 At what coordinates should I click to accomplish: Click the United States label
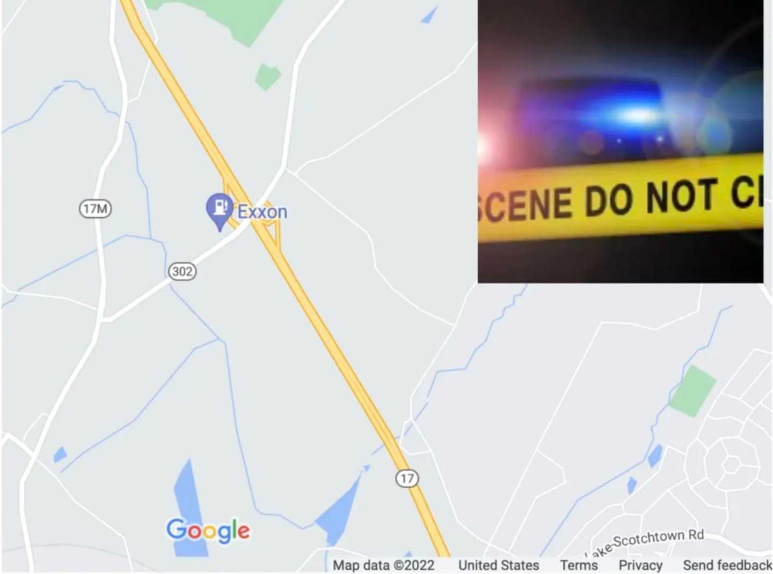tap(499, 565)
